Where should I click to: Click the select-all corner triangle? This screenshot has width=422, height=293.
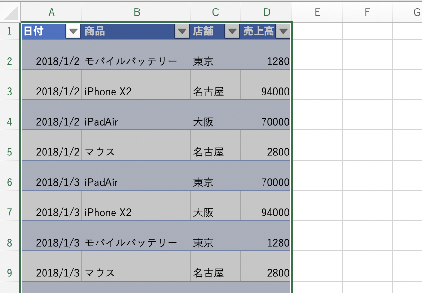point(12,12)
